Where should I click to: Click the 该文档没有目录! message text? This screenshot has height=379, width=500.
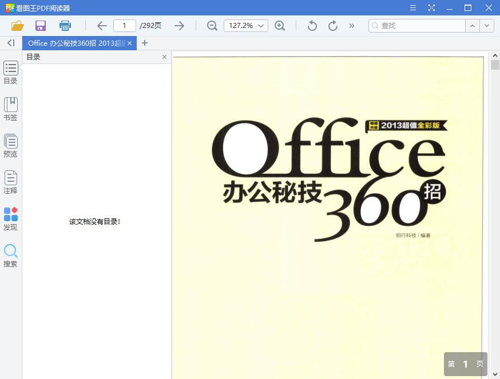[95, 222]
